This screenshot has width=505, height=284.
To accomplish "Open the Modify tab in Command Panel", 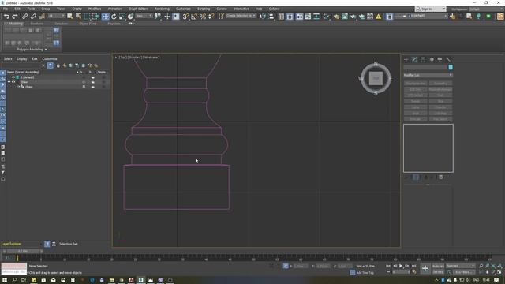I will click(x=414, y=60).
